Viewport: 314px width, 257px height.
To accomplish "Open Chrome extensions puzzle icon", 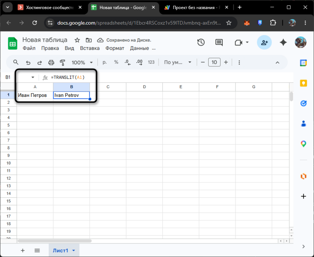I will [273, 23].
